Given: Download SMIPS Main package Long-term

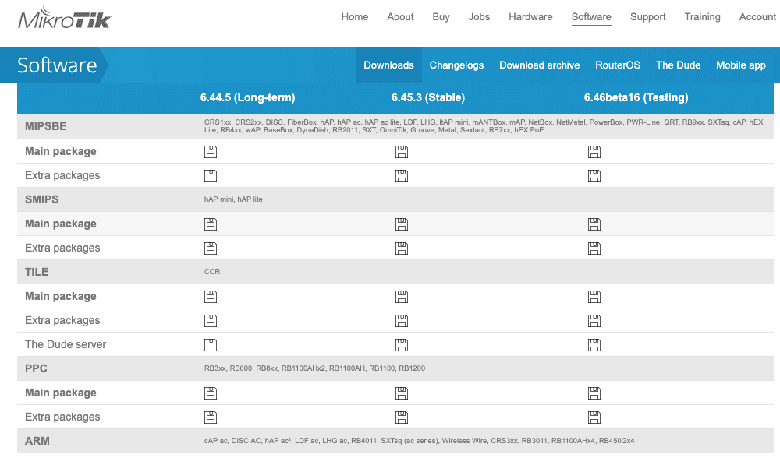Looking at the screenshot, I should 211,224.
